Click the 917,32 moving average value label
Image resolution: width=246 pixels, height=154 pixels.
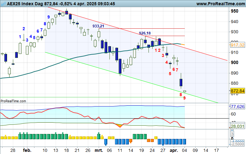click(237, 45)
